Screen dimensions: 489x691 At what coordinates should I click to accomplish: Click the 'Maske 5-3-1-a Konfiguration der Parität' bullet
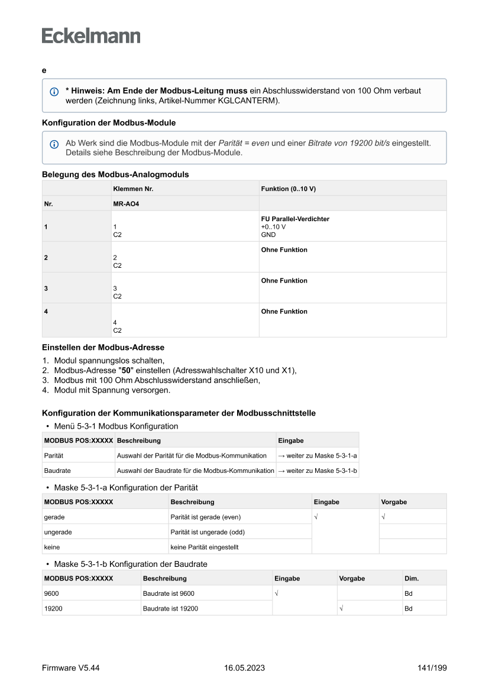coord(125,488)
